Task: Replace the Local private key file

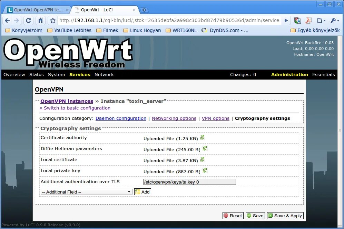Action: tap(205, 170)
